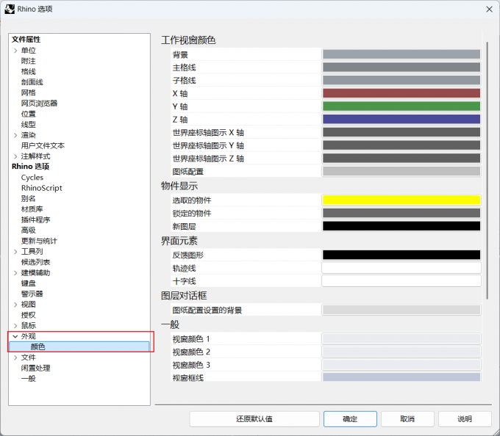This screenshot has height=436, width=500.
Task: Confirm with the 确定 button
Action: (350, 419)
